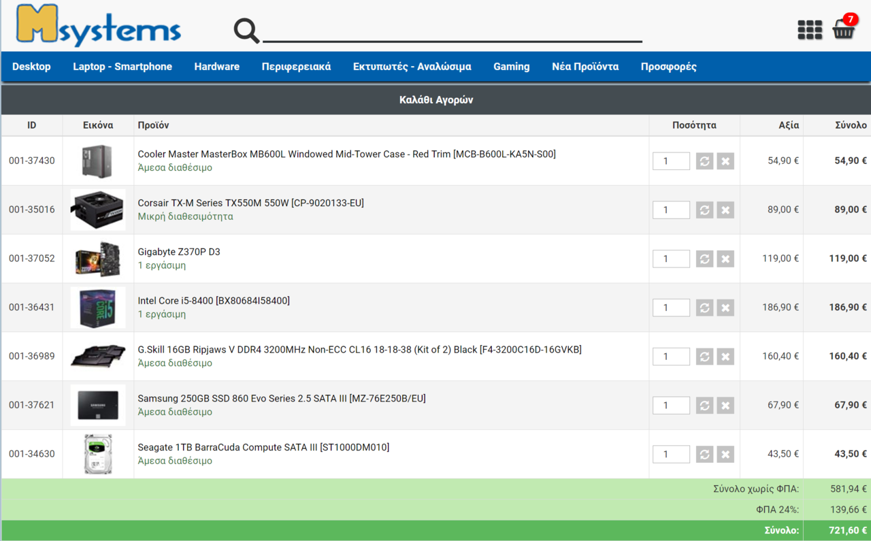Screen dimensions: 871x541
Task: Click the grand total 721,60 €
Action: (x=849, y=531)
